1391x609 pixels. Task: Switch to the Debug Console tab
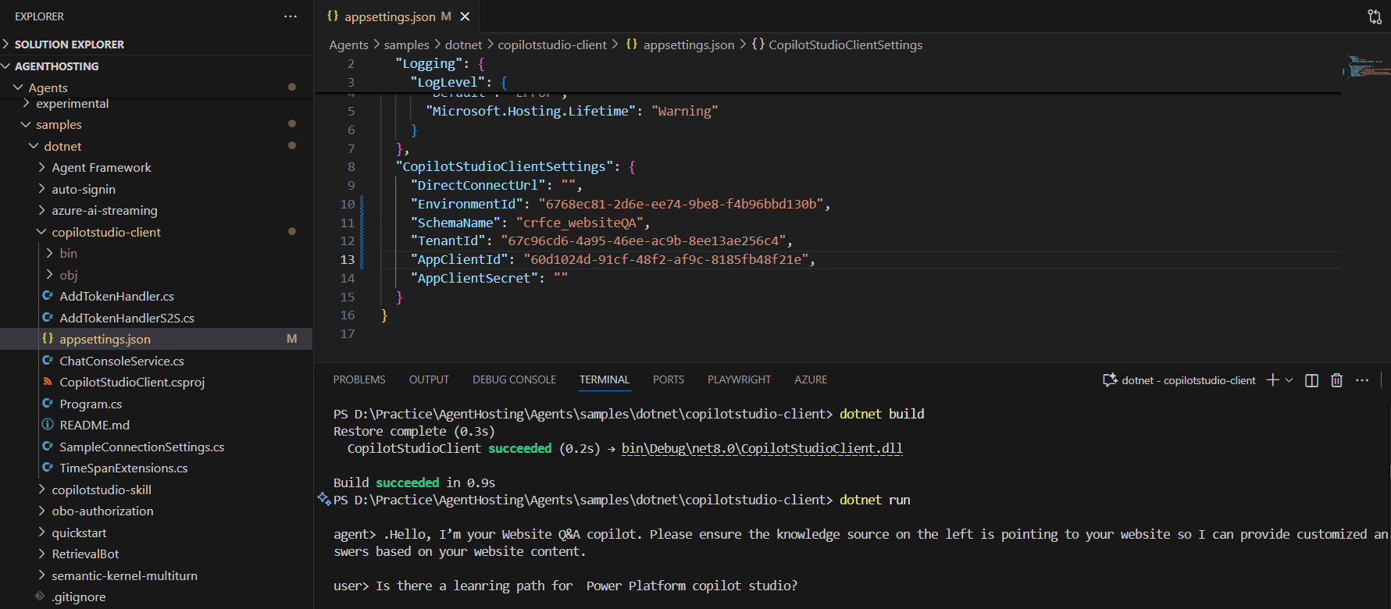[x=514, y=379]
